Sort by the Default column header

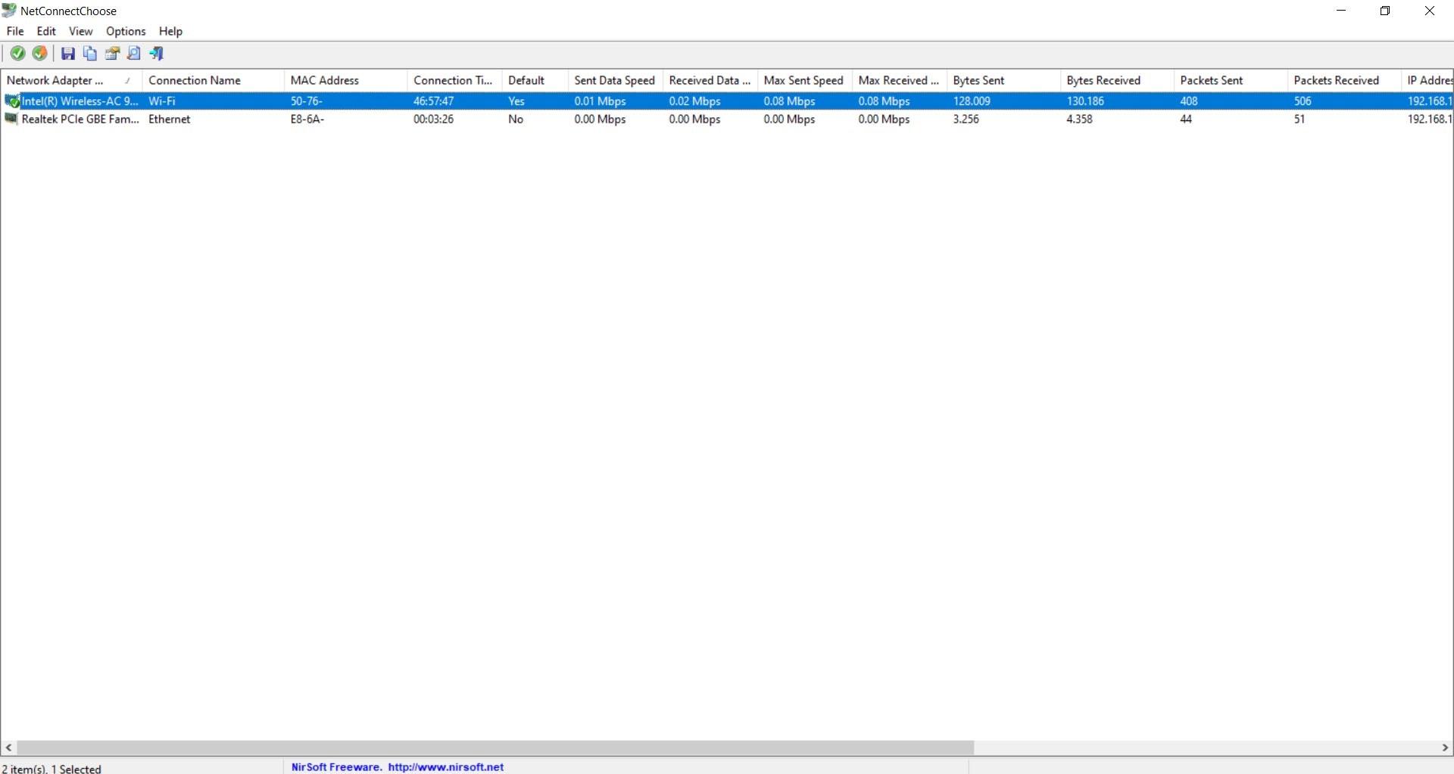click(x=535, y=80)
